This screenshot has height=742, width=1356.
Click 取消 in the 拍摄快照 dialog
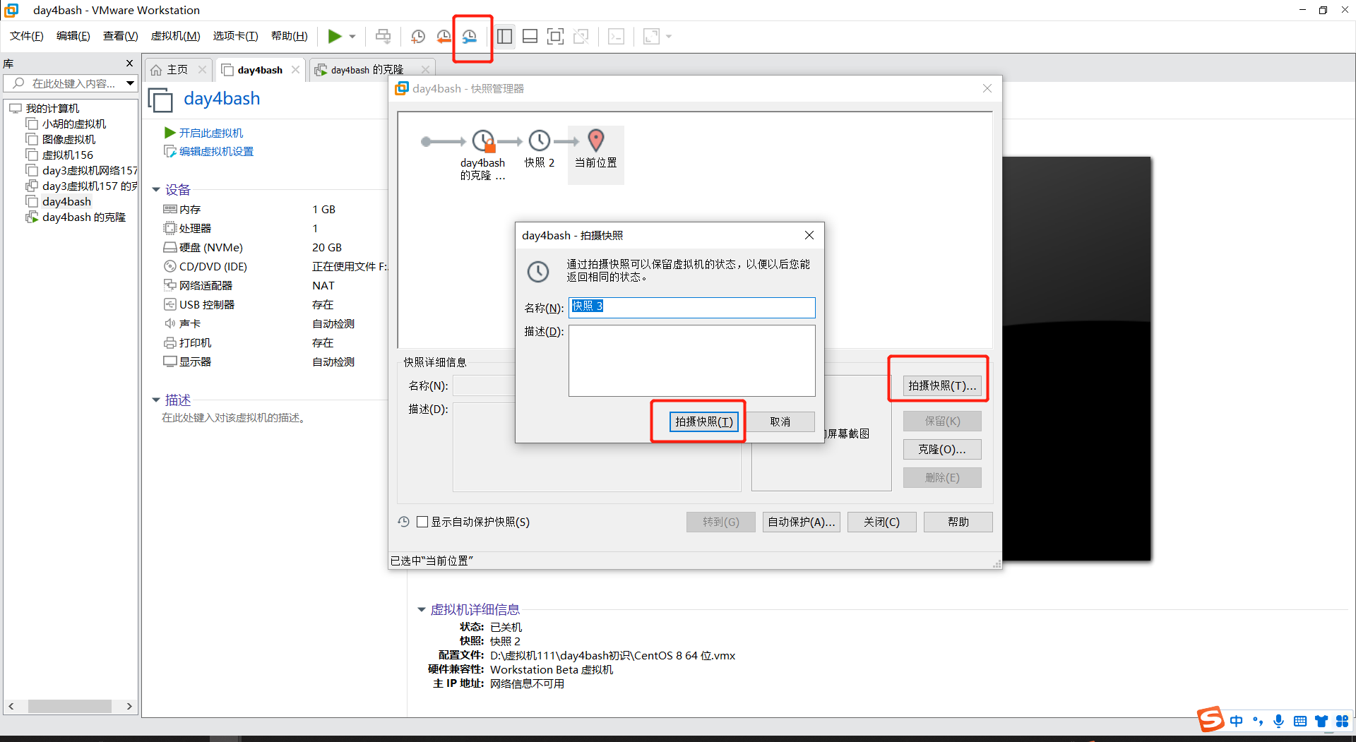point(780,421)
